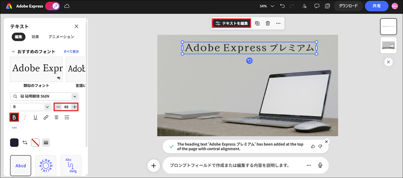
Task: Open text alignment options
Action: pyautogui.click(x=56, y=118)
